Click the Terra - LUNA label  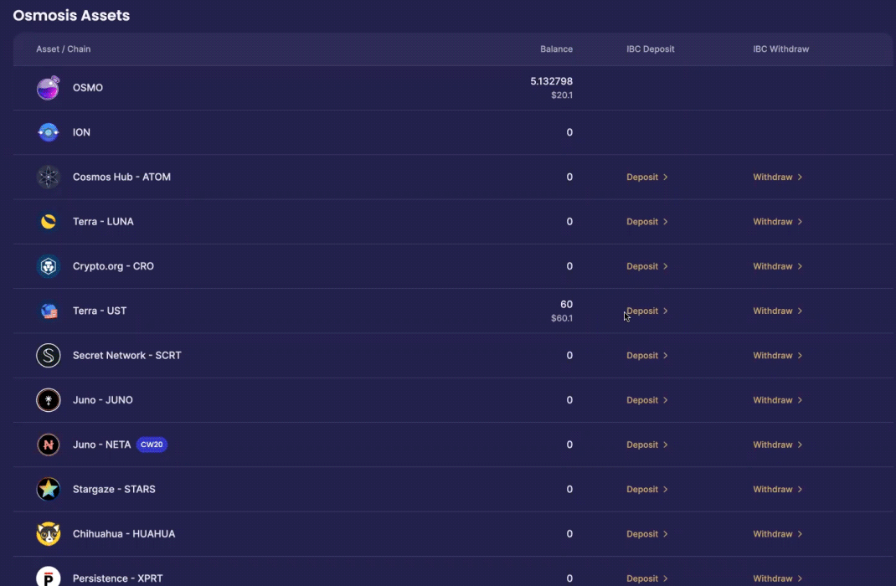tap(103, 222)
